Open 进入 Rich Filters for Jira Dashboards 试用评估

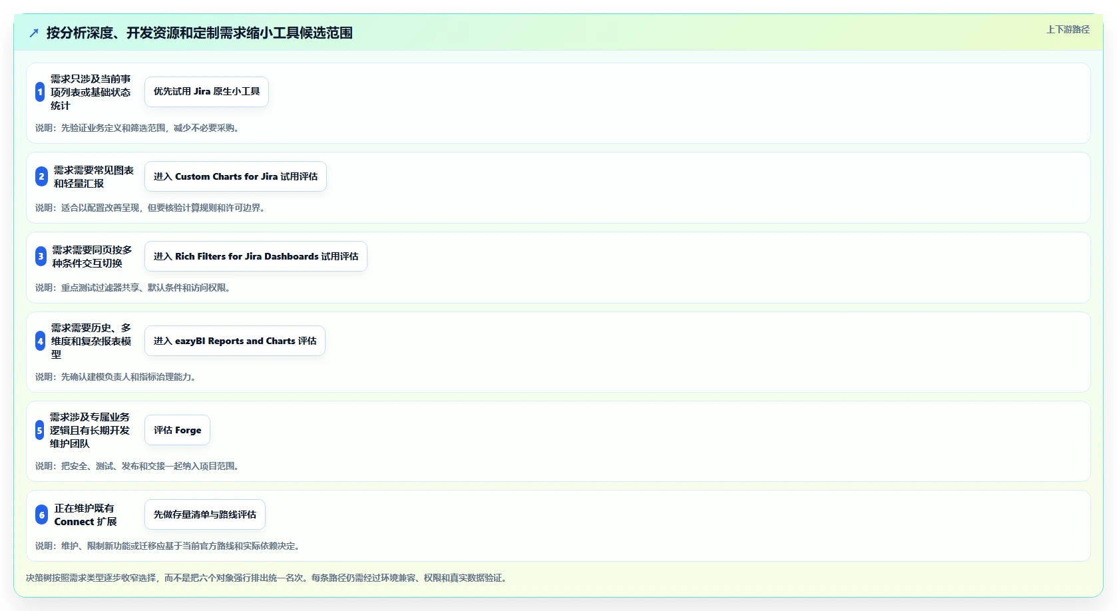pyautogui.click(x=256, y=256)
